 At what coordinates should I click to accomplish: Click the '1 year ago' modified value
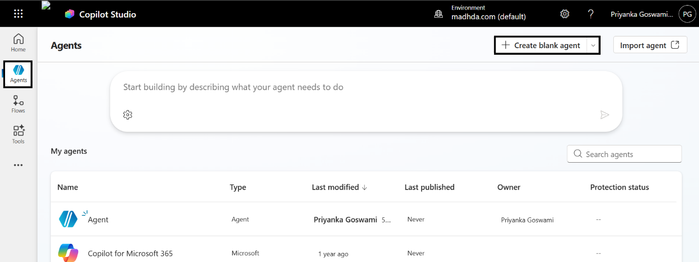[x=333, y=254]
